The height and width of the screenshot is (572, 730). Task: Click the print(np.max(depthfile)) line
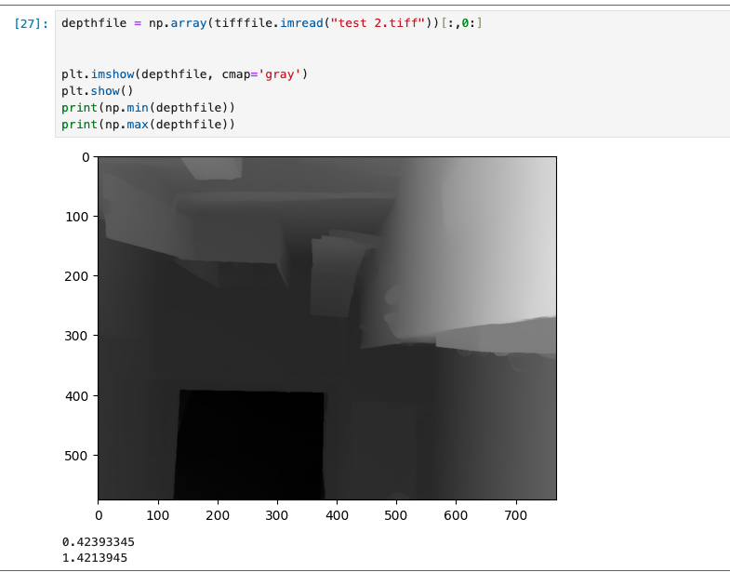[148, 125]
